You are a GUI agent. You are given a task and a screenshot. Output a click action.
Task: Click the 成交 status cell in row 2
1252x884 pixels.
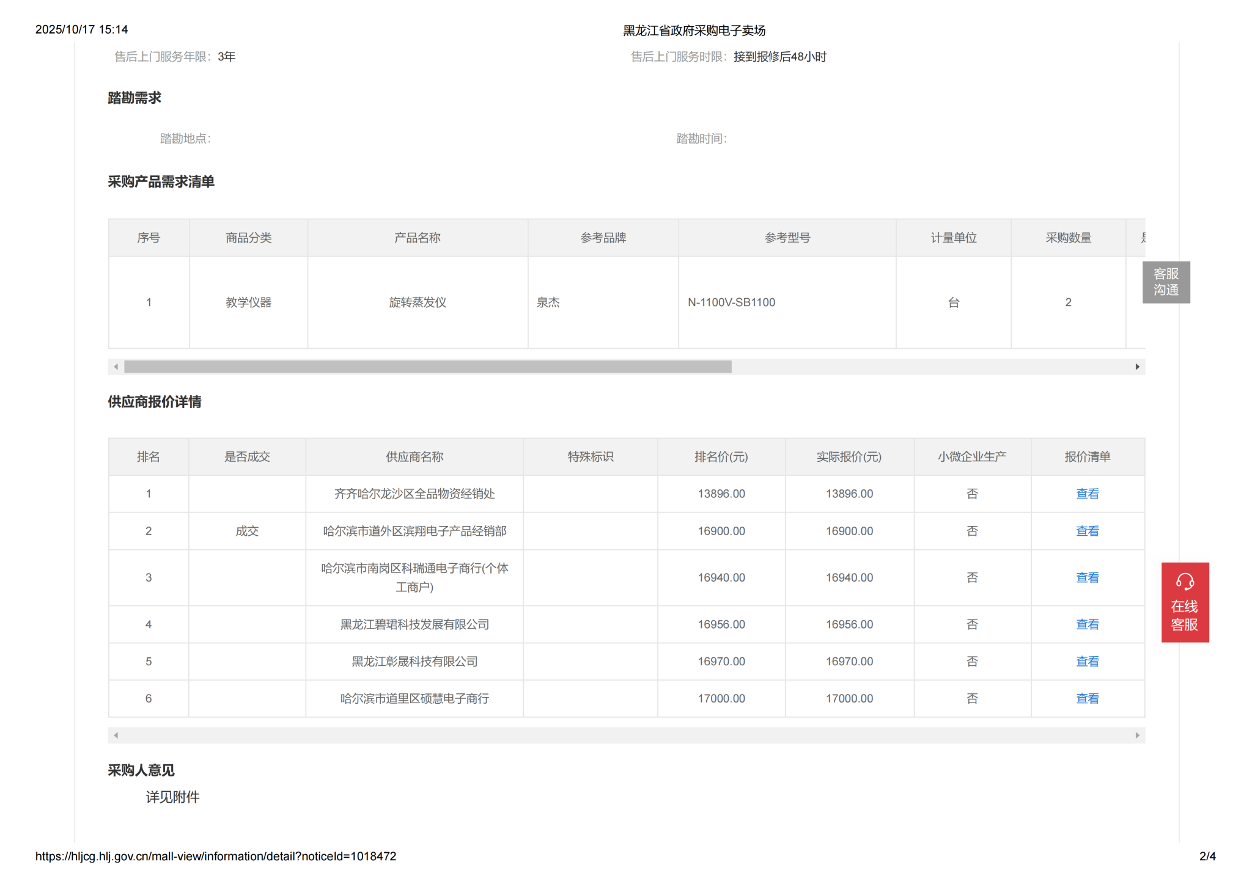pyautogui.click(x=247, y=531)
